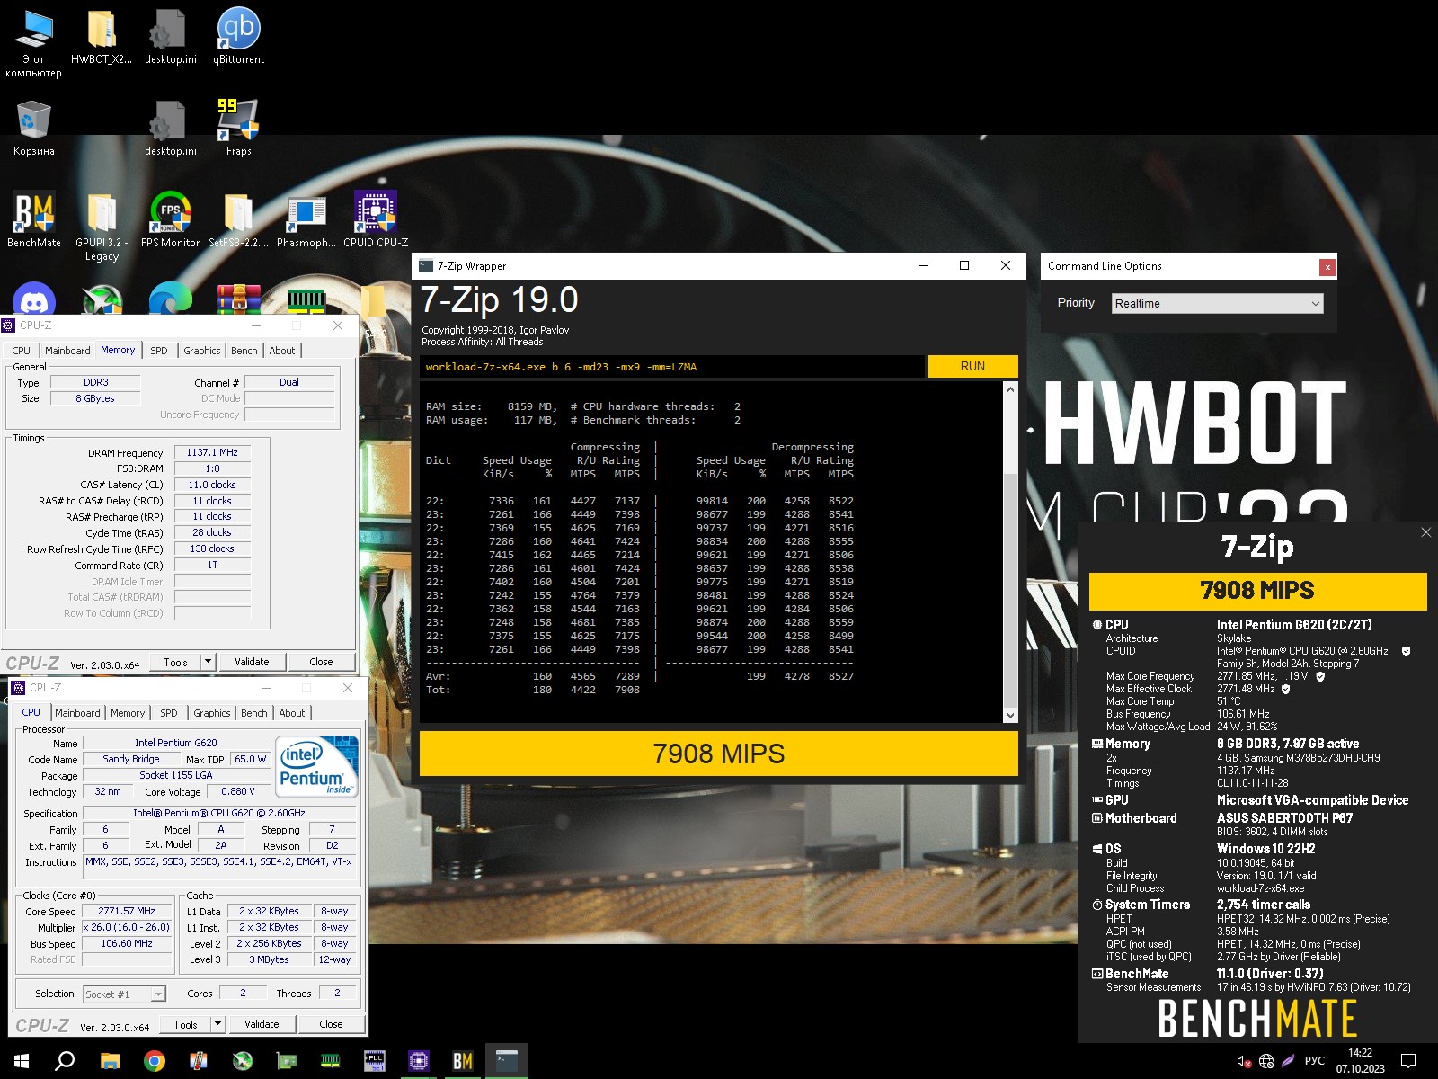This screenshot has height=1079, width=1438.
Task: Click the 7-Zip output scrollbar down arrow
Action: 1010,715
